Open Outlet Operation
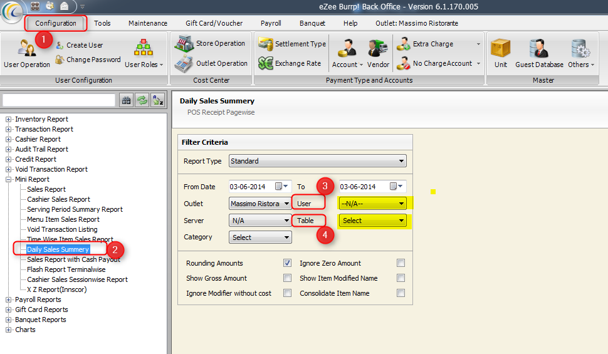This screenshot has width=608, height=354. click(211, 63)
